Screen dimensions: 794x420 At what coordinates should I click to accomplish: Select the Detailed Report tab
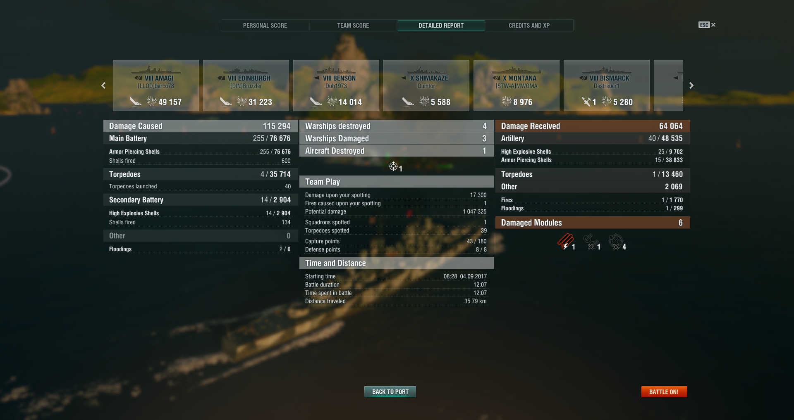pos(441,26)
